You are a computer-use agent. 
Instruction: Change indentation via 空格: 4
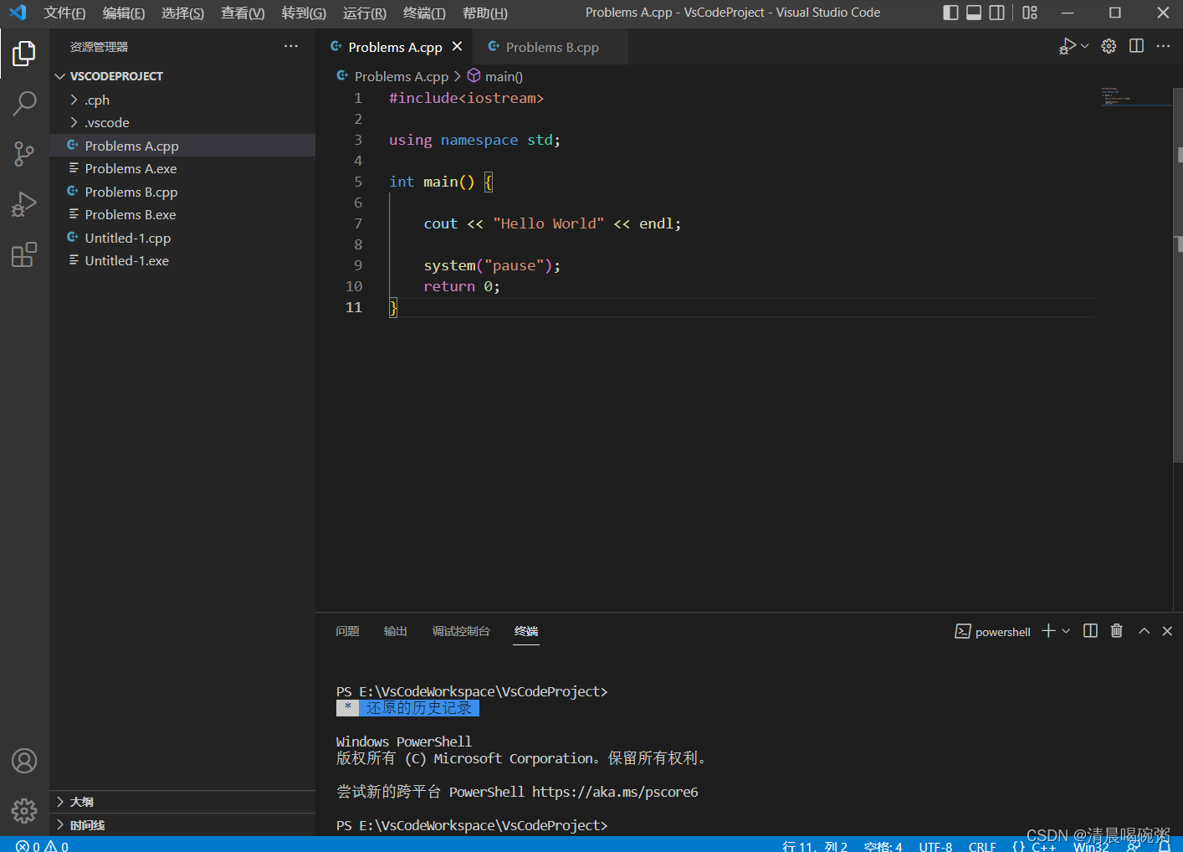point(883,846)
